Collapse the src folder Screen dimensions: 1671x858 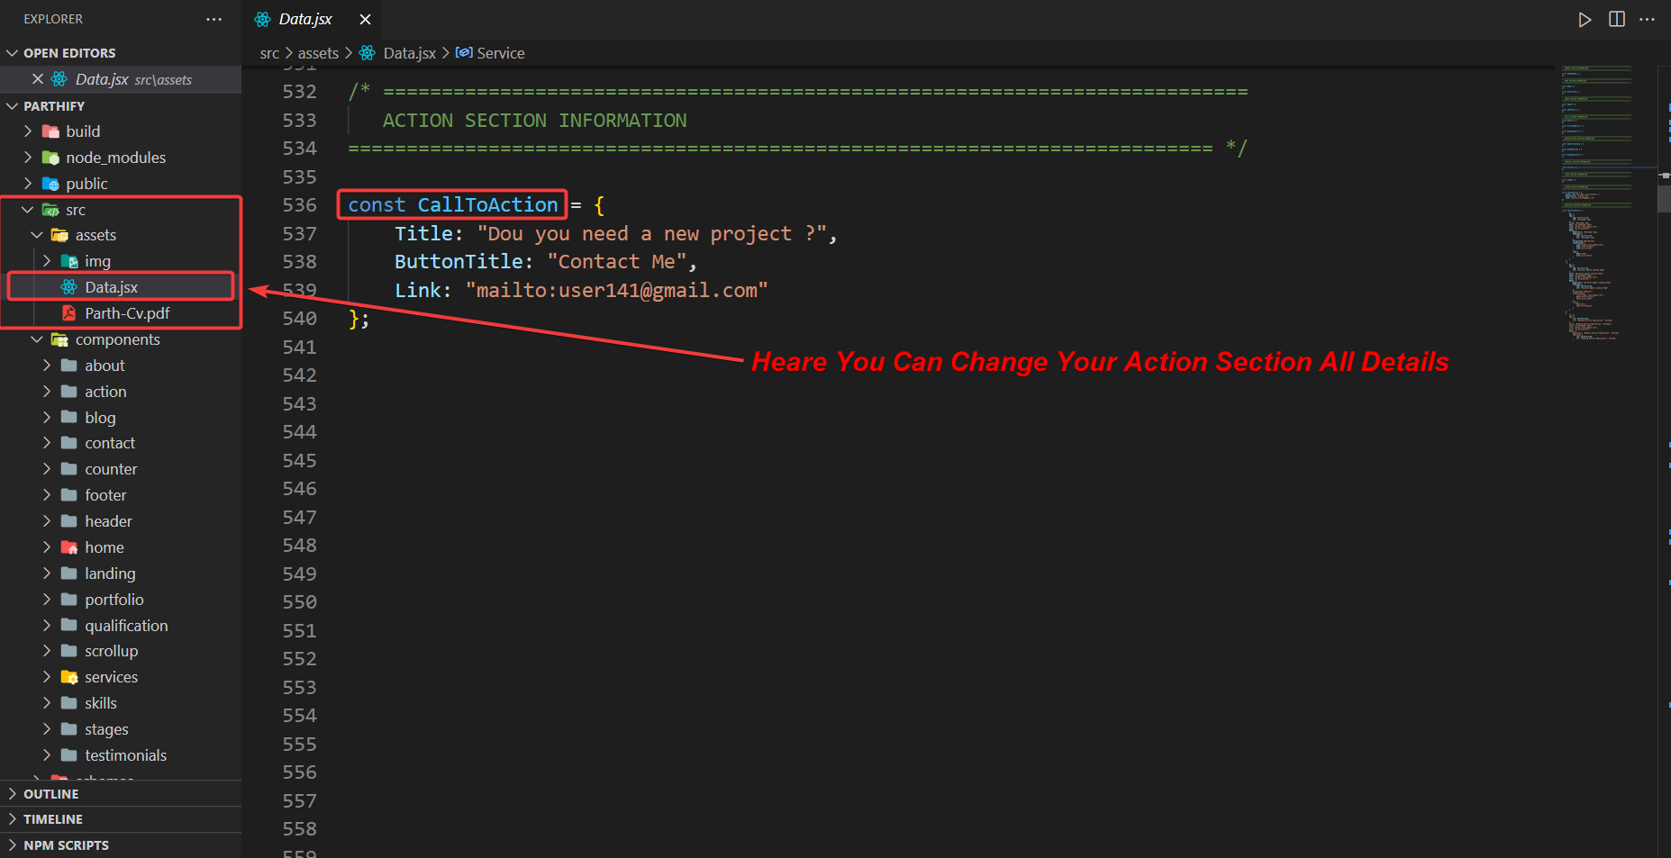28,210
